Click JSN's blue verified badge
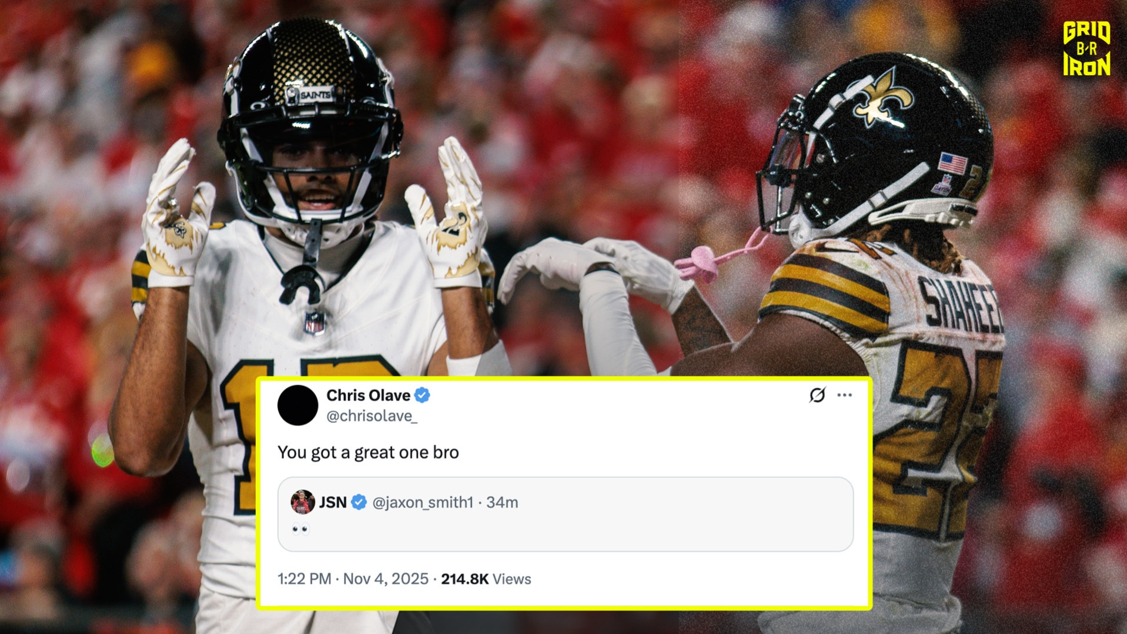Screen dimensions: 1127x634 (x=359, y=502)
